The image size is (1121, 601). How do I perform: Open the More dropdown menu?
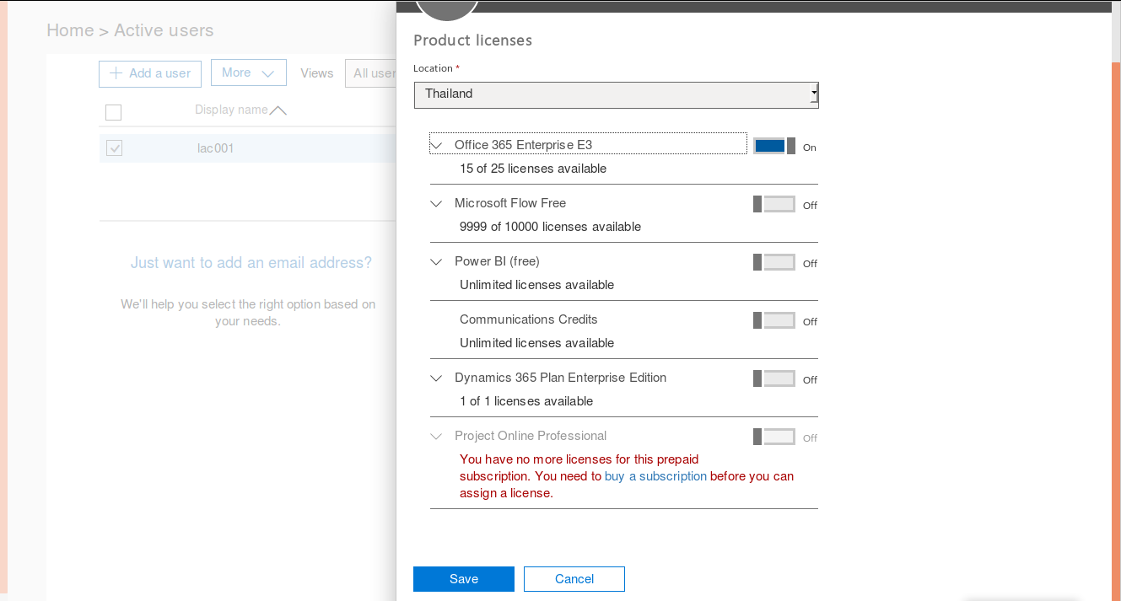[x=248, y=73]
